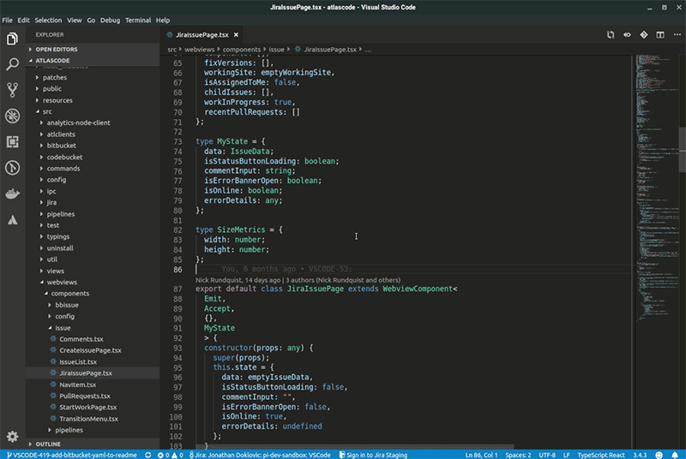Open TransitionMenu.tsx file

pyautogui.click(x=93, y=419)
